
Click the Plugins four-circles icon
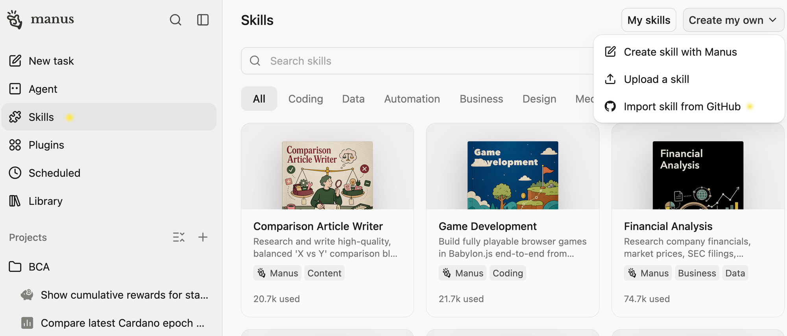[x=15, y=145]
